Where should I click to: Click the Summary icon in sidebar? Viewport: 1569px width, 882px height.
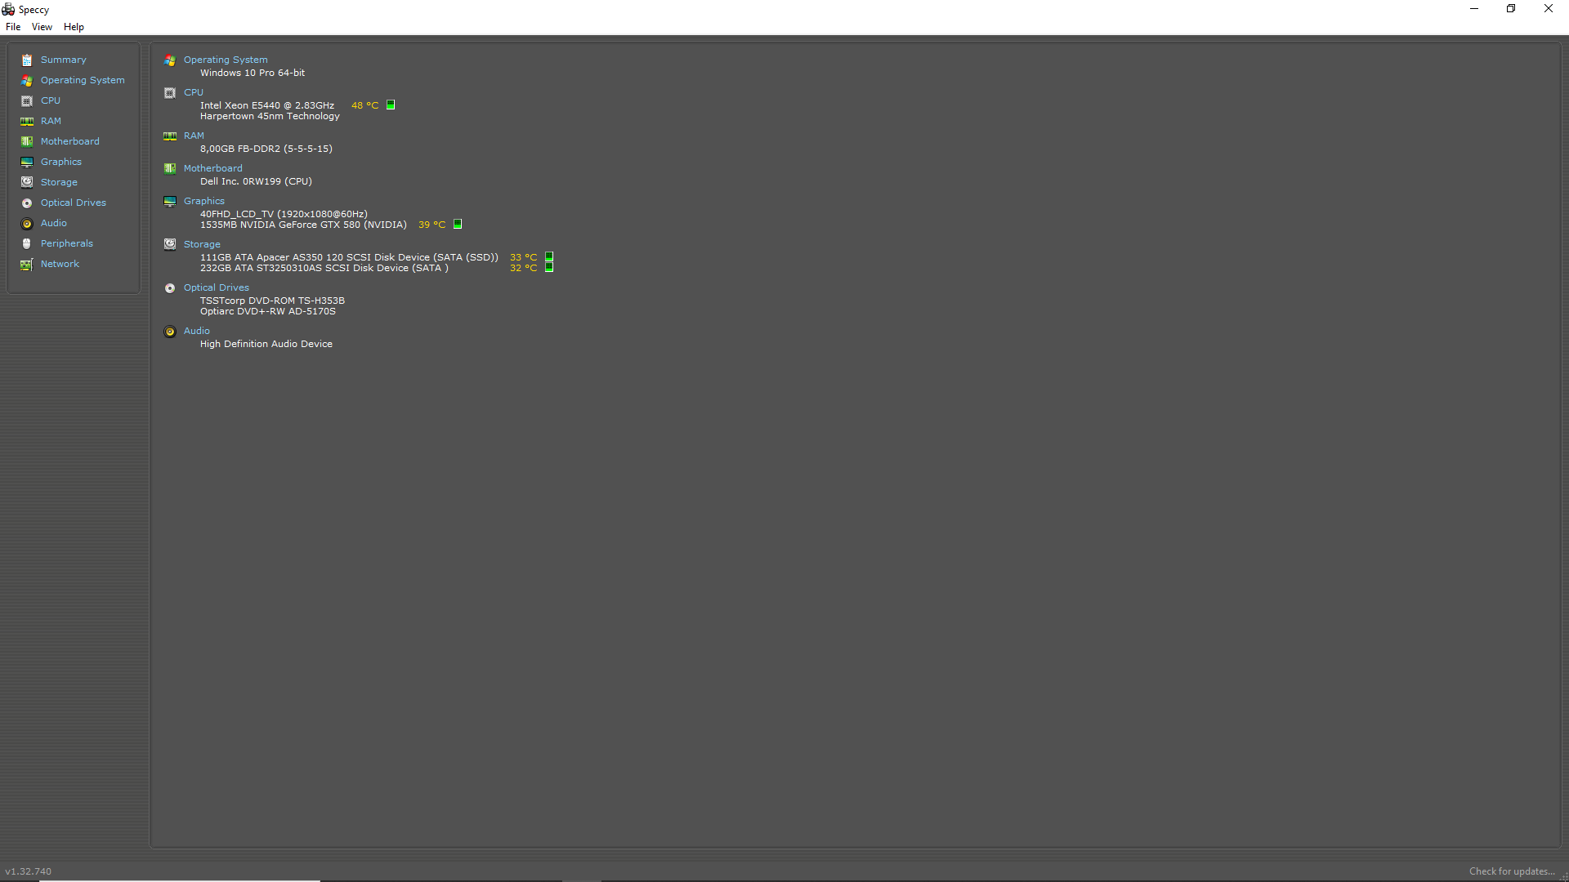27,60
